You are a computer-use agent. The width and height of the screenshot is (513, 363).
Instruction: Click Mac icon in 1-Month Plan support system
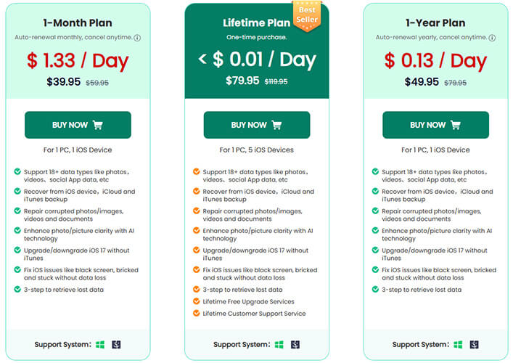116,345
